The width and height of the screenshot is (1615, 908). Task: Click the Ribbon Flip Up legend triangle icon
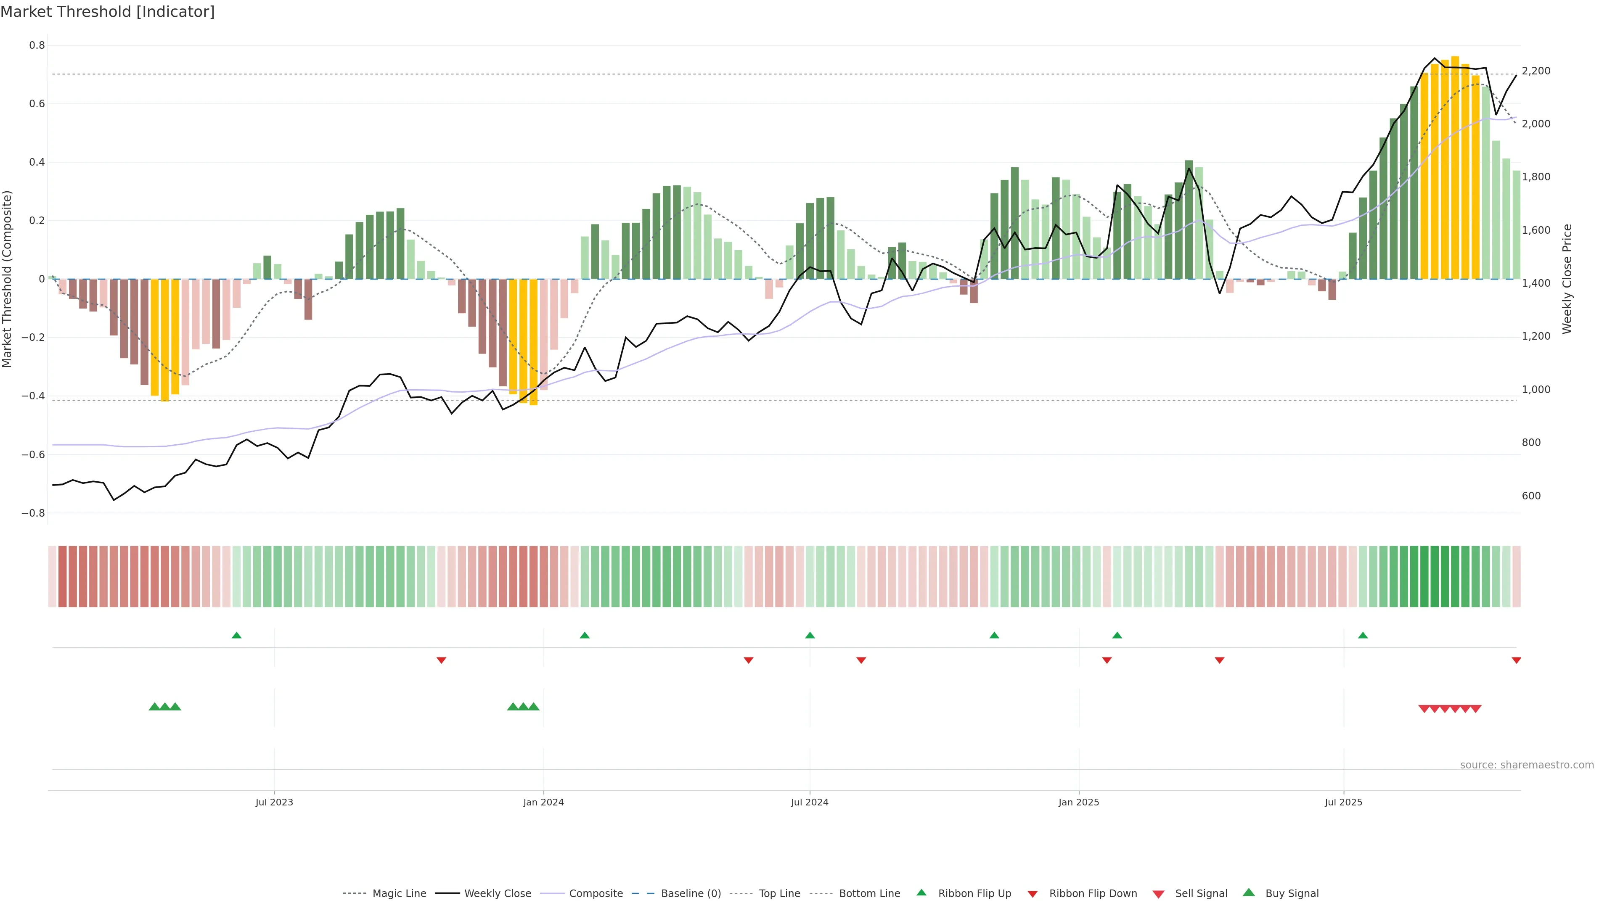pyautogui.click(x=921, y=892)
